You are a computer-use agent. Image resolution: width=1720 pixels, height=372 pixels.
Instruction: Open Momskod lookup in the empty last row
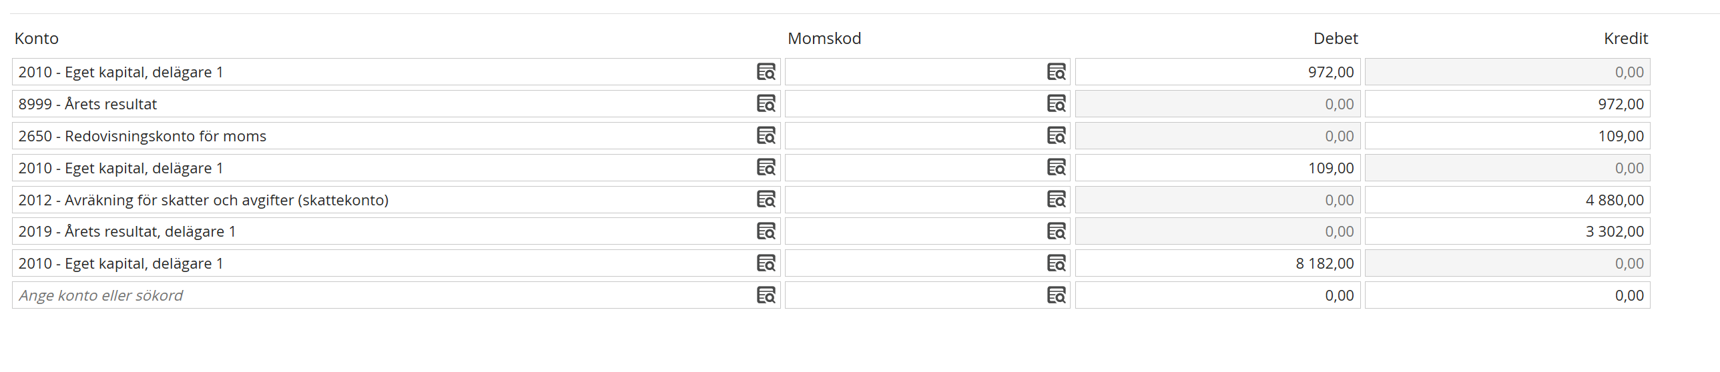coord(1057,295)
